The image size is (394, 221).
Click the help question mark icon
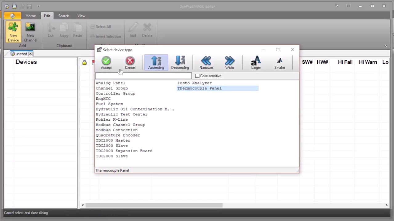coord(337,6)
